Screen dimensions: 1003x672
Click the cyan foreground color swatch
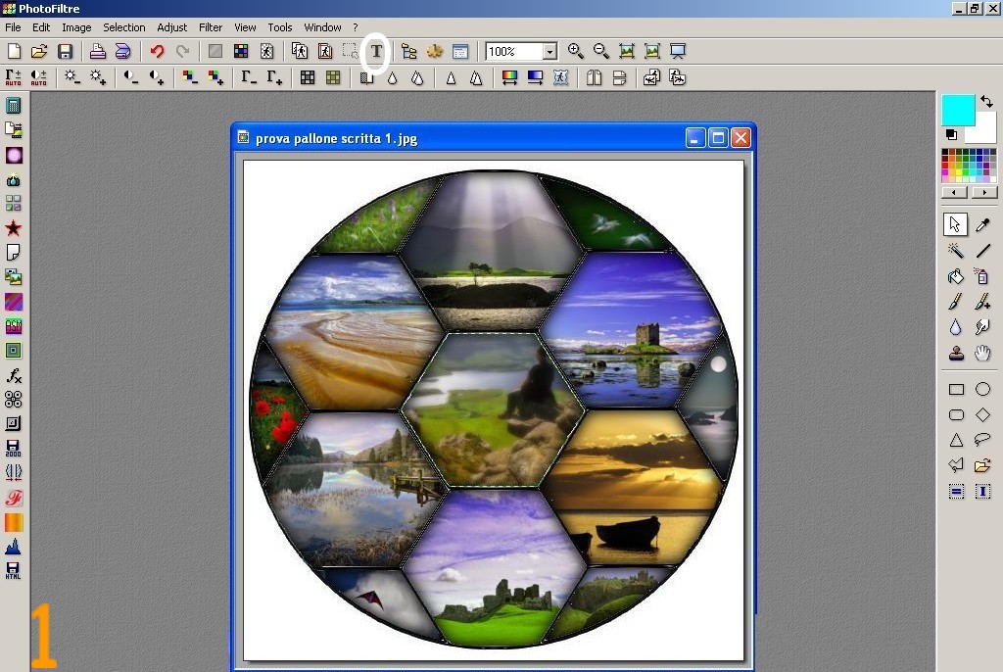956,109
